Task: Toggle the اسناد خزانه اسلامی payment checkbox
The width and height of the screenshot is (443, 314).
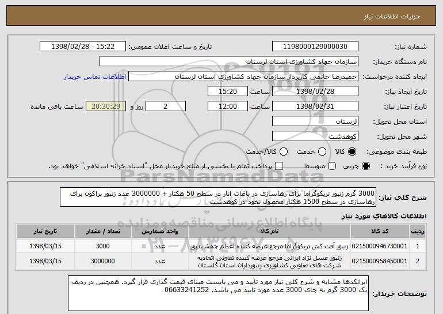Action: (x=279, y=166)
